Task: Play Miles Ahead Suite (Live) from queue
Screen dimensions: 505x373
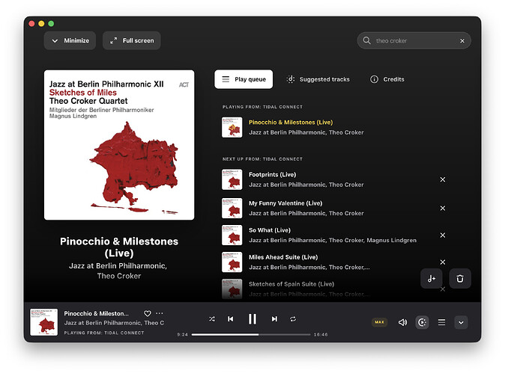Action: (x=283, y=257)
